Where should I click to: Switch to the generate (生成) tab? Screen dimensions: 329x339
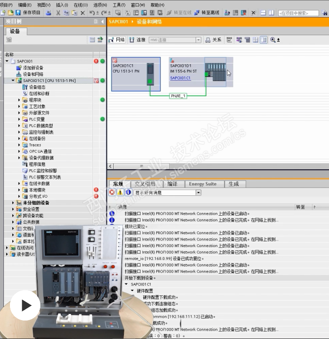[x=235, y=184]
